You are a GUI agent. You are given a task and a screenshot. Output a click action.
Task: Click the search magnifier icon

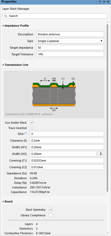(6, 16)
